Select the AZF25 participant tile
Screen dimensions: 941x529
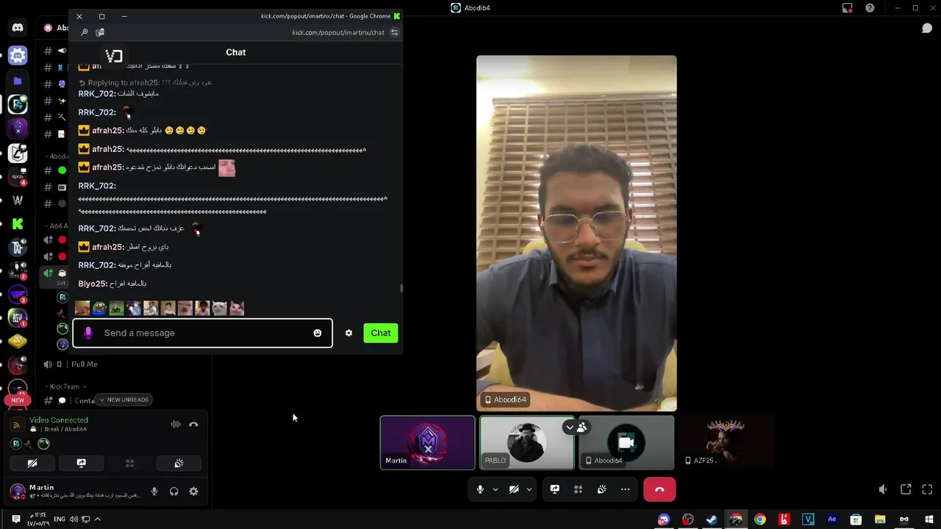coord(726,442)
